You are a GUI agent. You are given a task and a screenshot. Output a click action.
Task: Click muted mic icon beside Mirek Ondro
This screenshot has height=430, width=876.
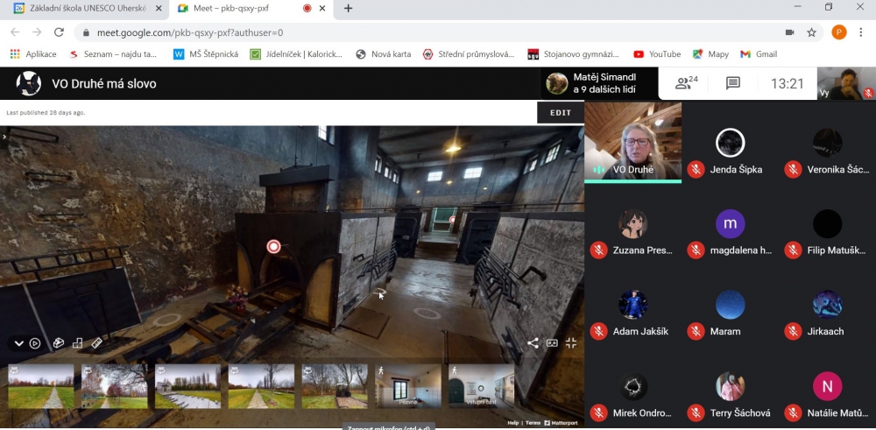598,412
